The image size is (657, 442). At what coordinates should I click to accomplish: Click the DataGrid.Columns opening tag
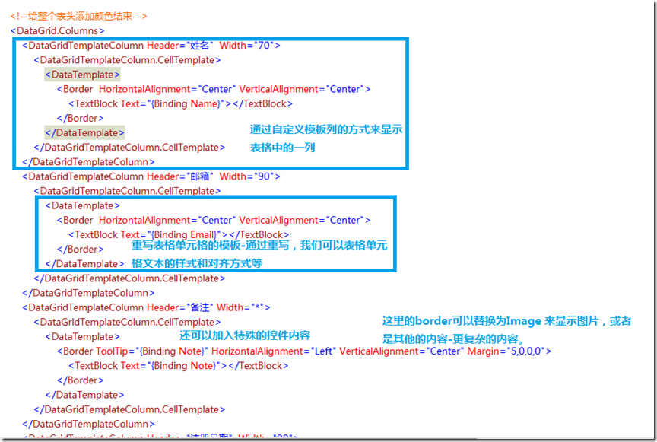[57, 30]
